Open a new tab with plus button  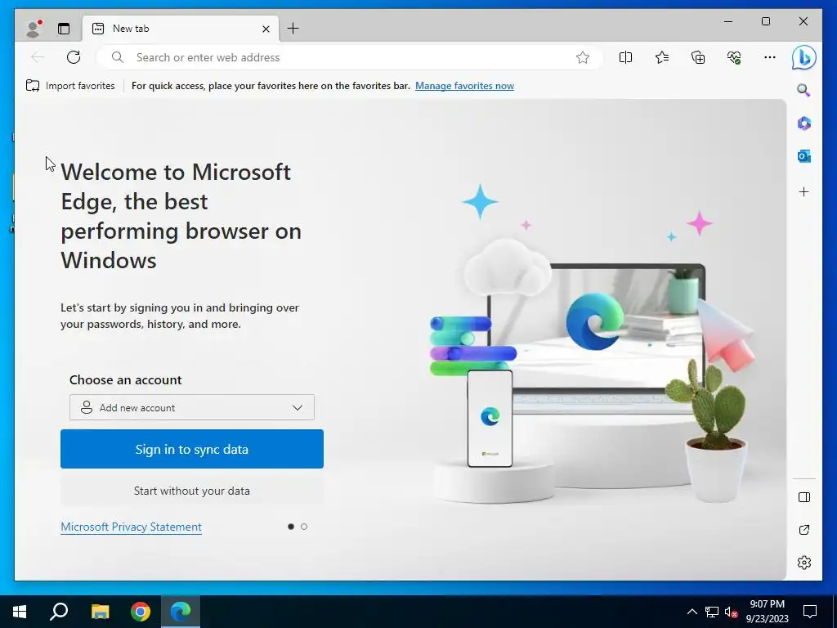[x=293, y=29]
